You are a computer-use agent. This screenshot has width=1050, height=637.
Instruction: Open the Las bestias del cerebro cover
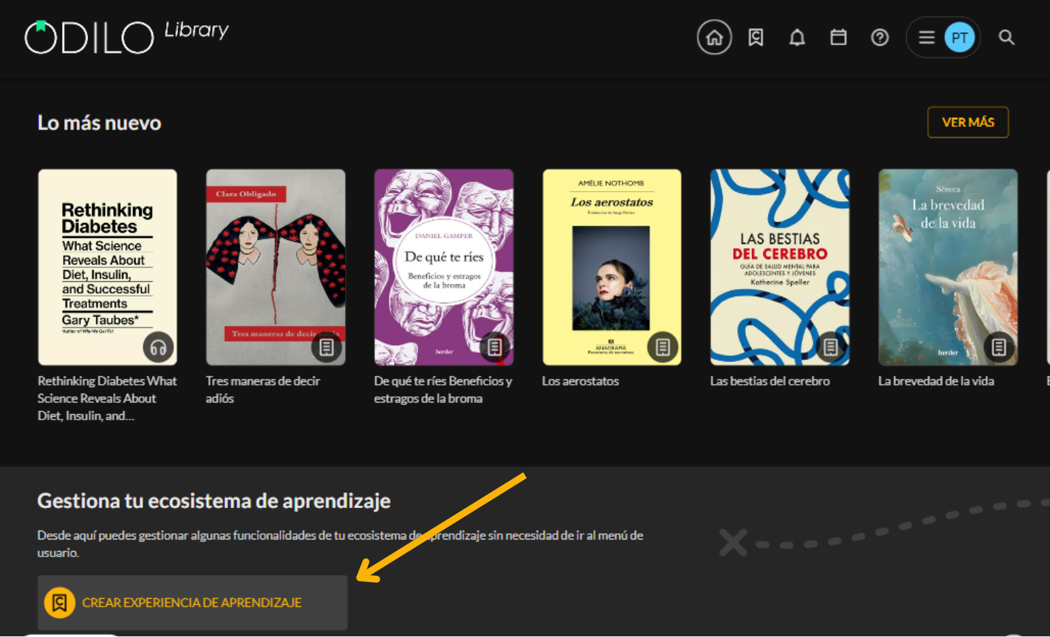point(780,267)
